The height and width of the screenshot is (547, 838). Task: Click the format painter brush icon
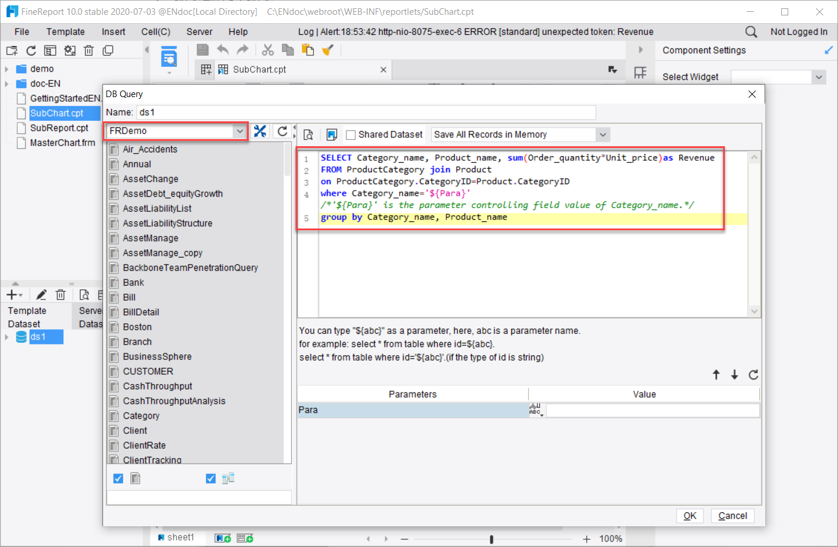pyautogui.click(x=328, y=50)
